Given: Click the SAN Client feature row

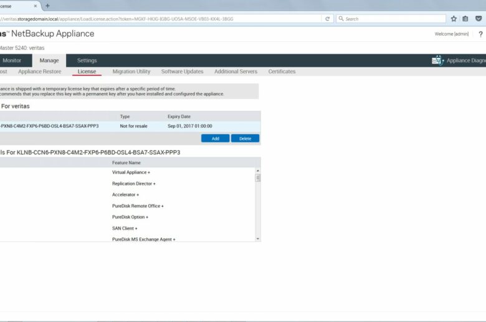Looking at the screenshot, I should point(125,228).
